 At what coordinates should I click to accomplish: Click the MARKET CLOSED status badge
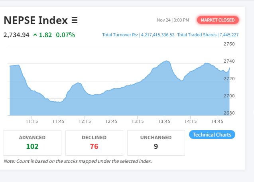tap(218, 20)
